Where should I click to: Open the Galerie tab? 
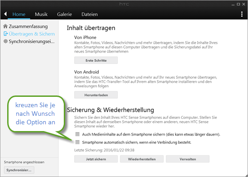(x=64, y=14)
